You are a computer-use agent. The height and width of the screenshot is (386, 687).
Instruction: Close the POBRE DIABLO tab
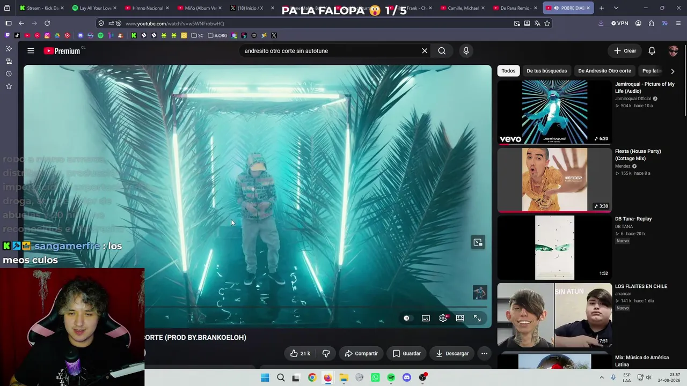(588, 8)
